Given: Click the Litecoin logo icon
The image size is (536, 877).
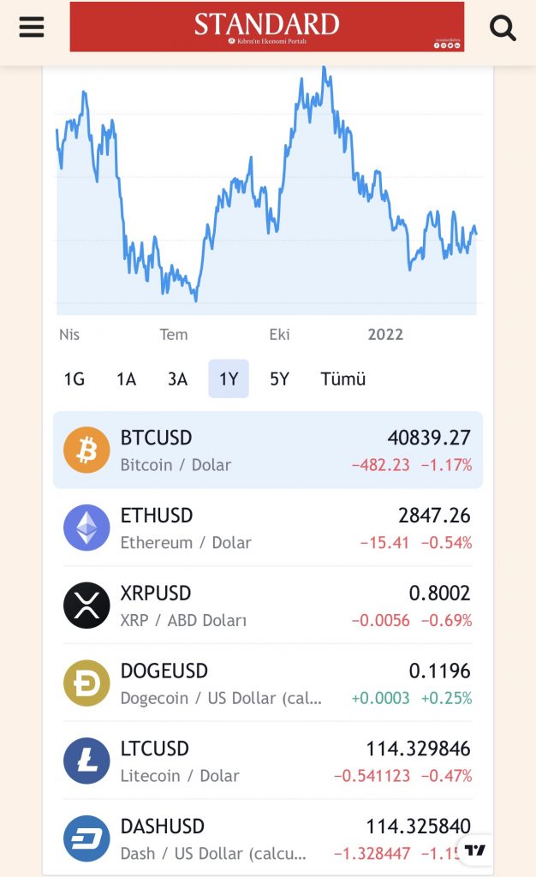Looking at the screenshot, I should (86, 761).
